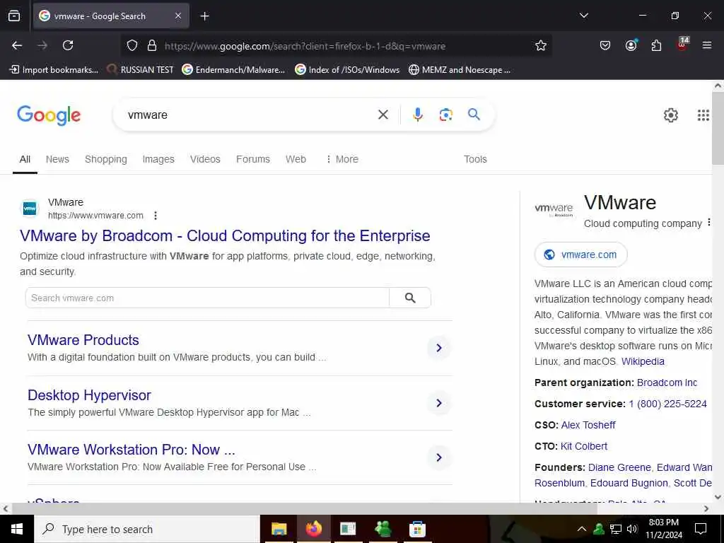
Task: Clear the Google search box
Action: (x=383, y=115)
